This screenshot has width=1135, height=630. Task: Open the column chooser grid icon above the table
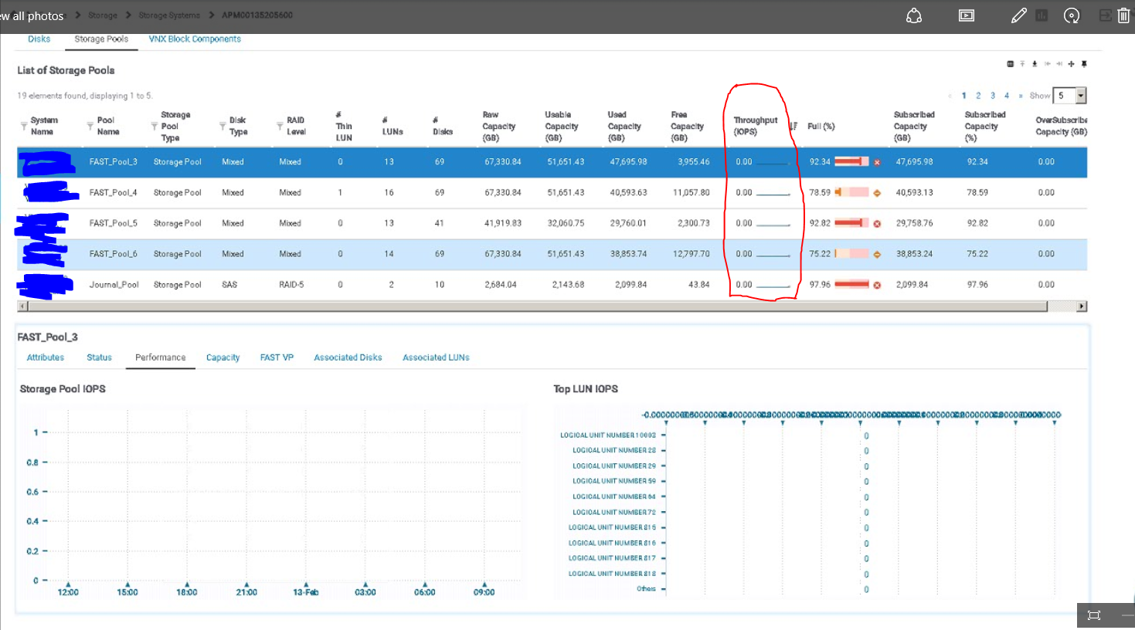coord(1011,64)
